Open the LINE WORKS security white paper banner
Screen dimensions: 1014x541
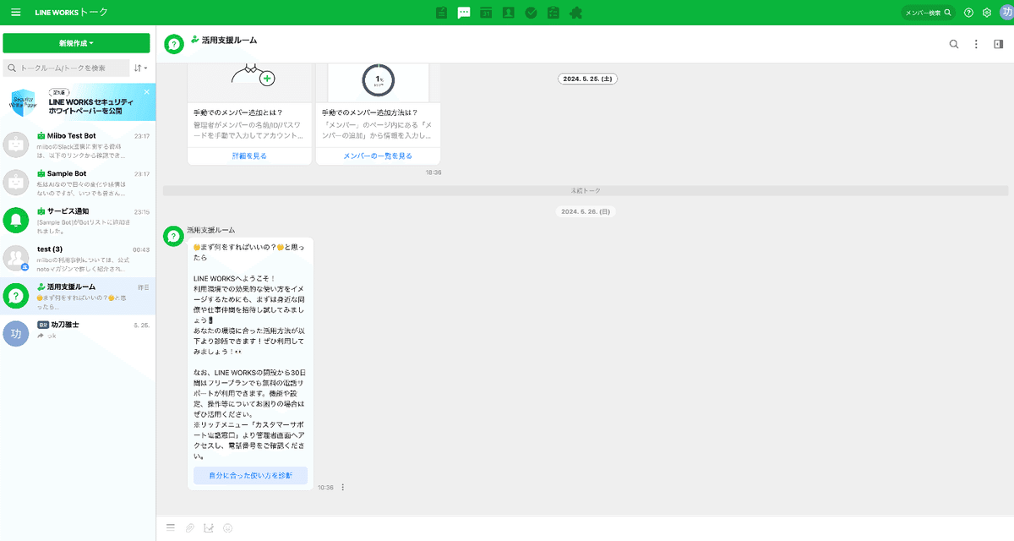[x=78, y=102]
